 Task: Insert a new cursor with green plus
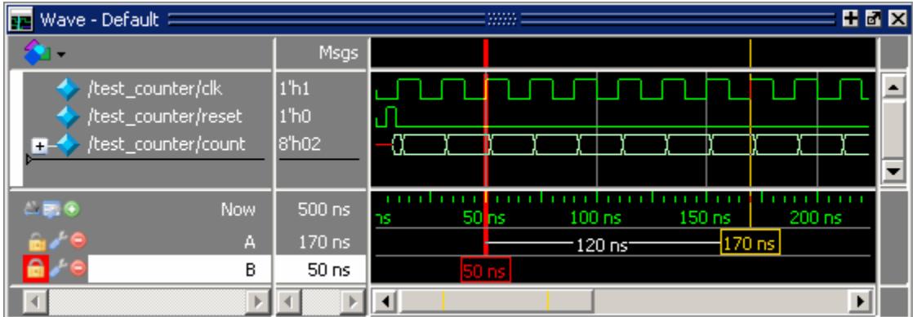tap(72, 209)
